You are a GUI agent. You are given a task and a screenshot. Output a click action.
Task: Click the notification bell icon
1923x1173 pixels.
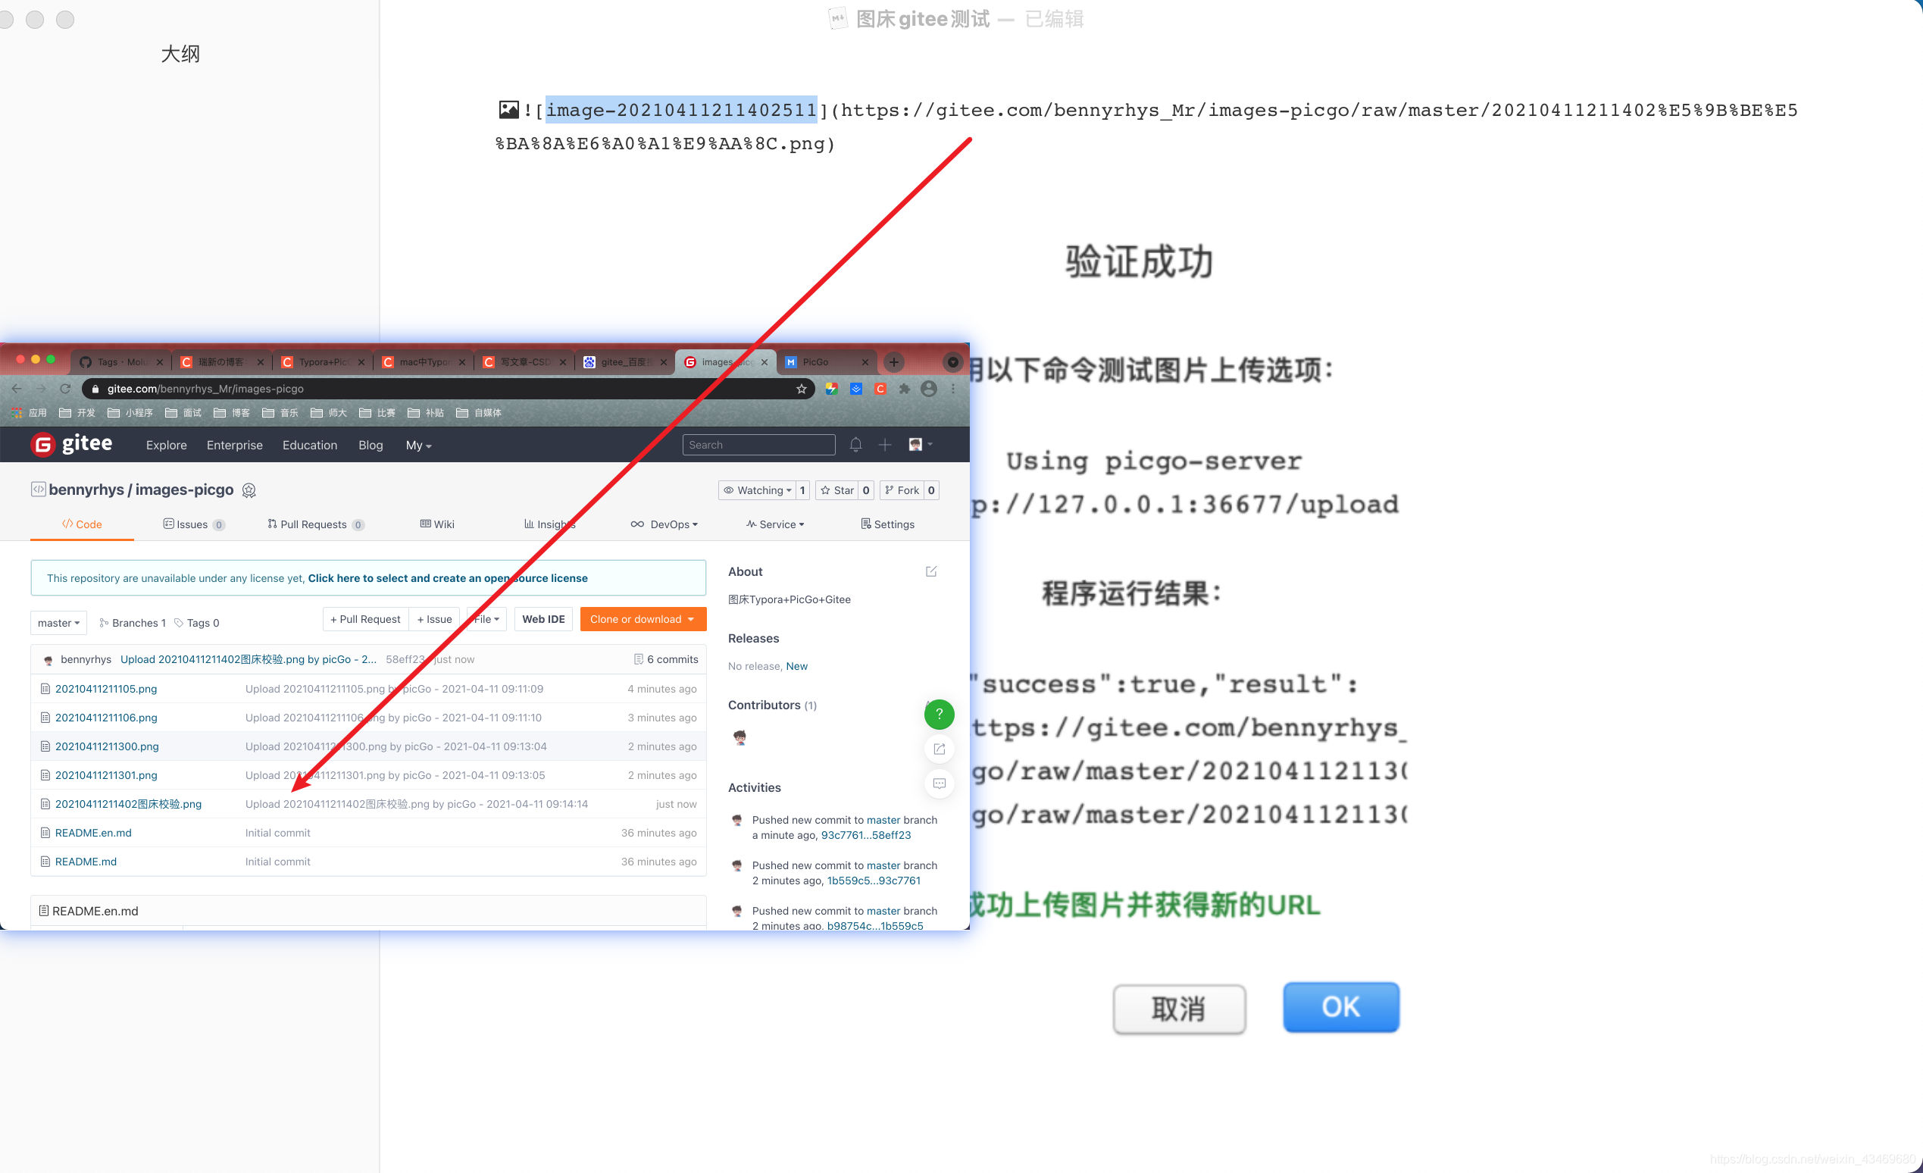point(855,445)
